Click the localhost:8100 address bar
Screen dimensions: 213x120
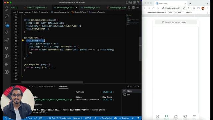pyautogui.click(x=173, y=8)
